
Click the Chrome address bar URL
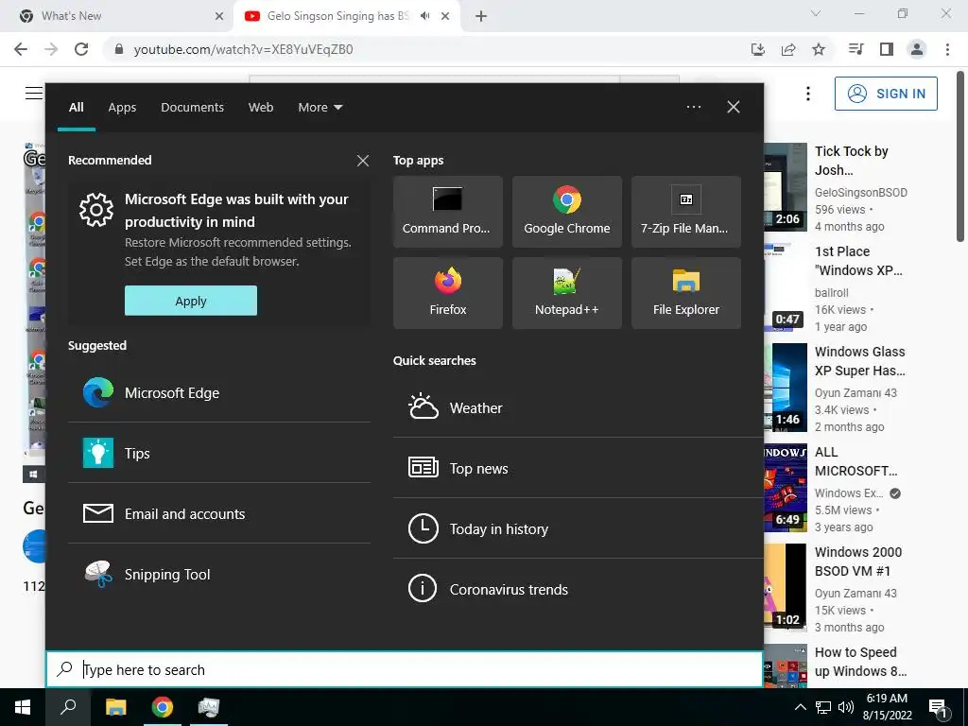point(243,49)
